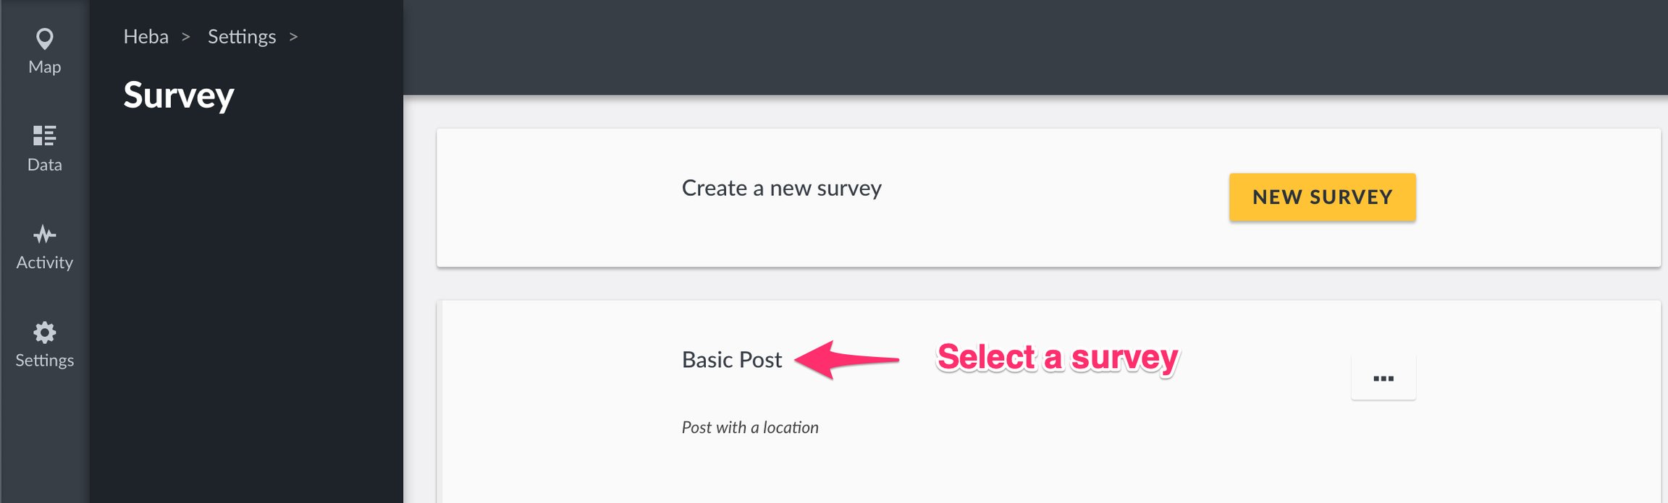Screen dimensions: 1668x503
Task: Click the 'Select a survey' annotation text
Action: (1058, 358)
